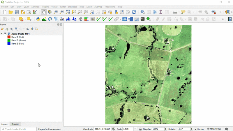
Task: Select the Pan Map hand tool
Action: (44, 12)
